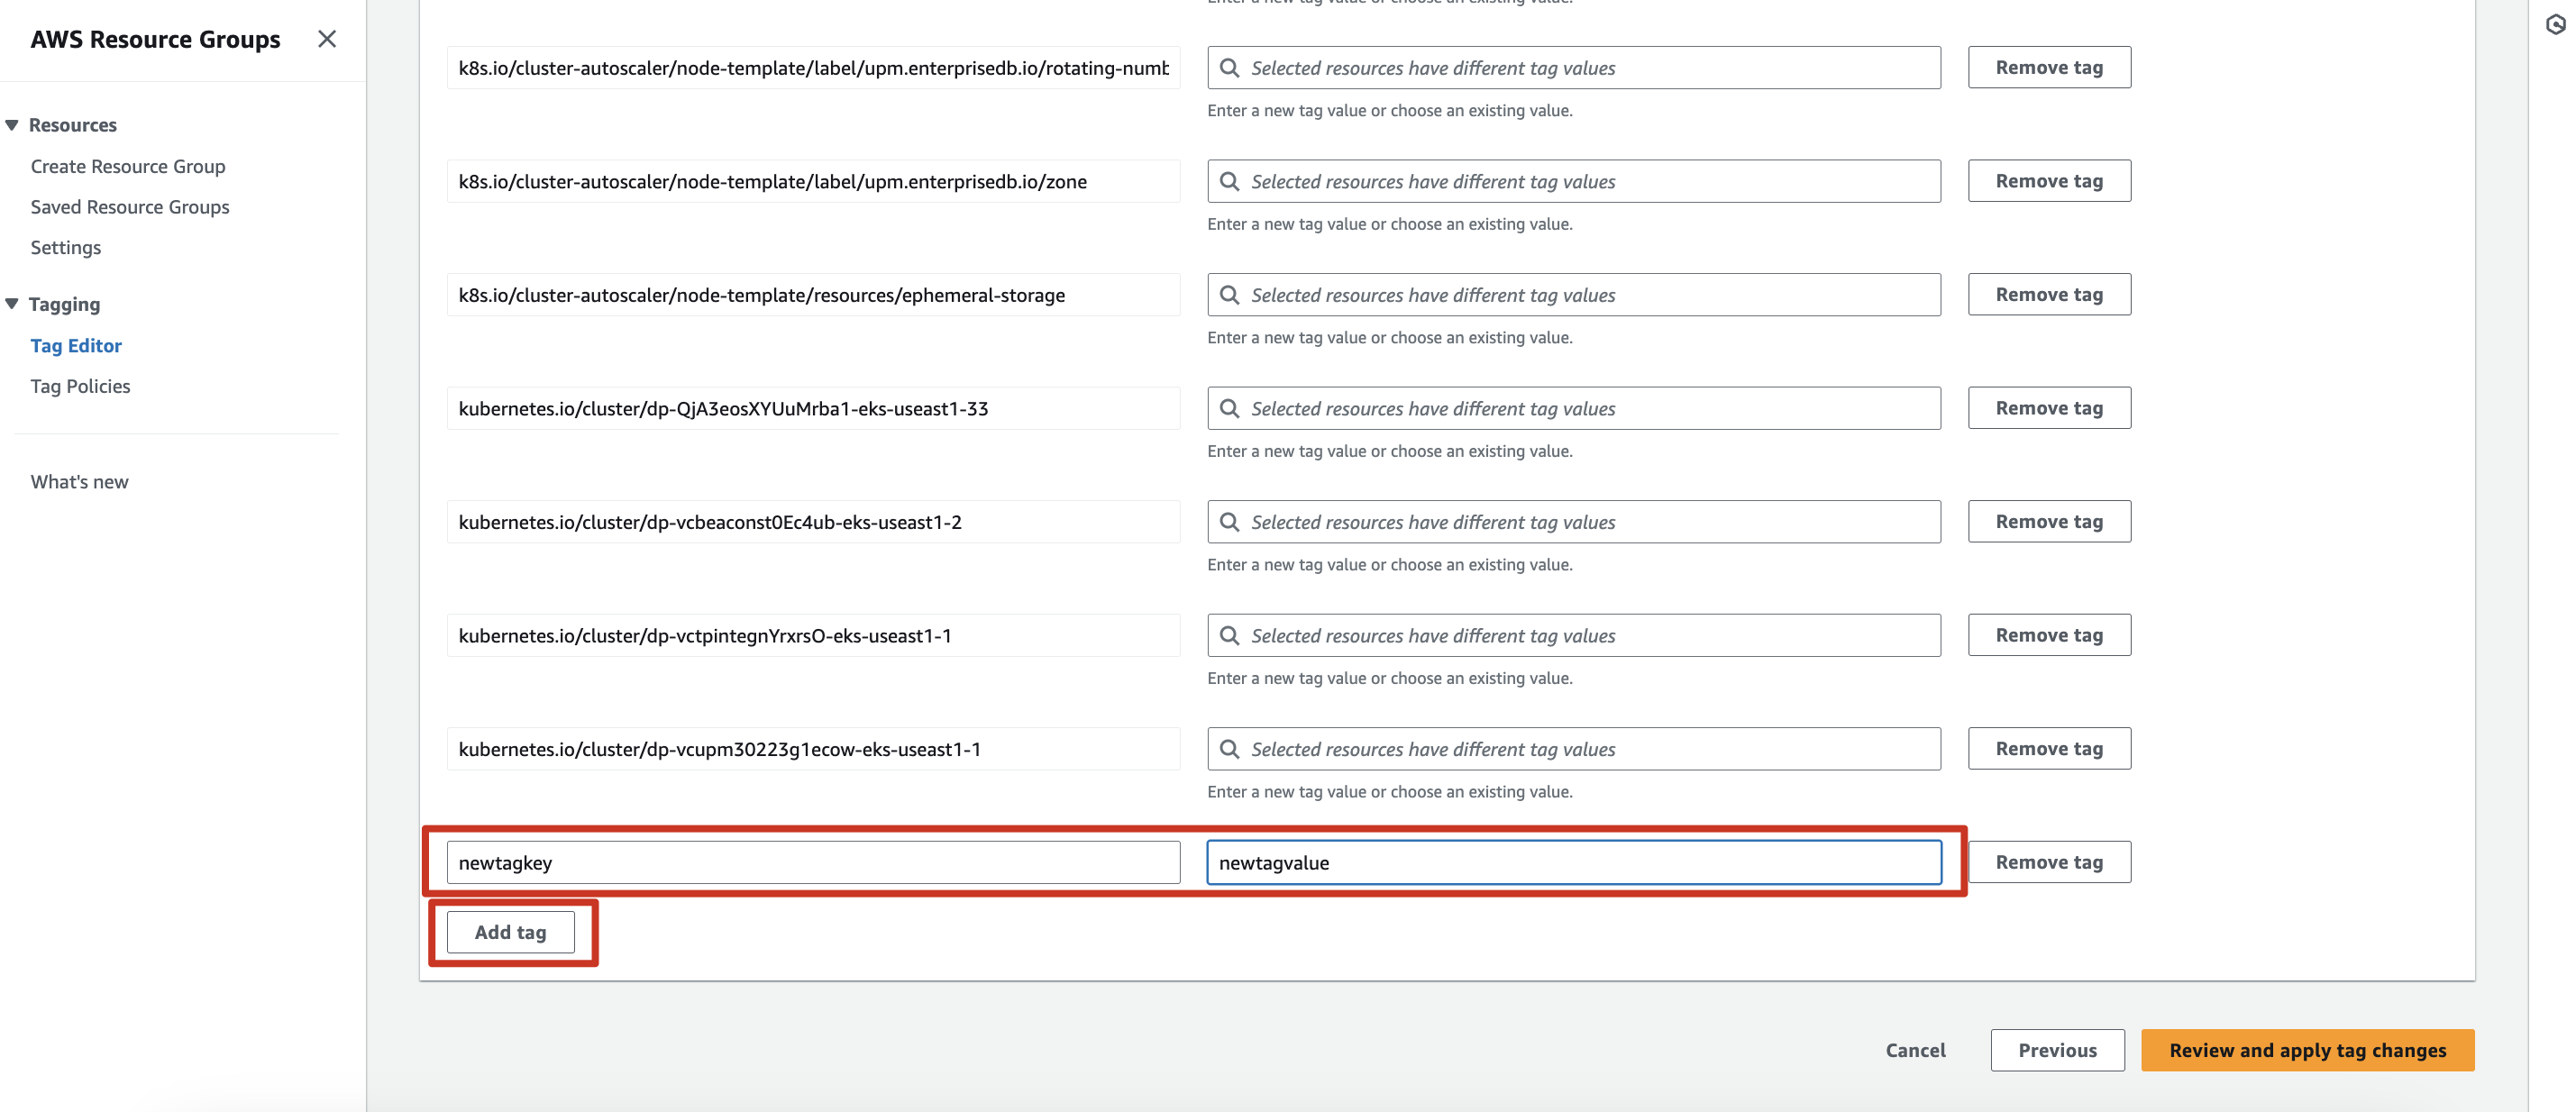2576x1112 pixels.
Task: Go to Tag Editor
Action: tap(76, 345)
